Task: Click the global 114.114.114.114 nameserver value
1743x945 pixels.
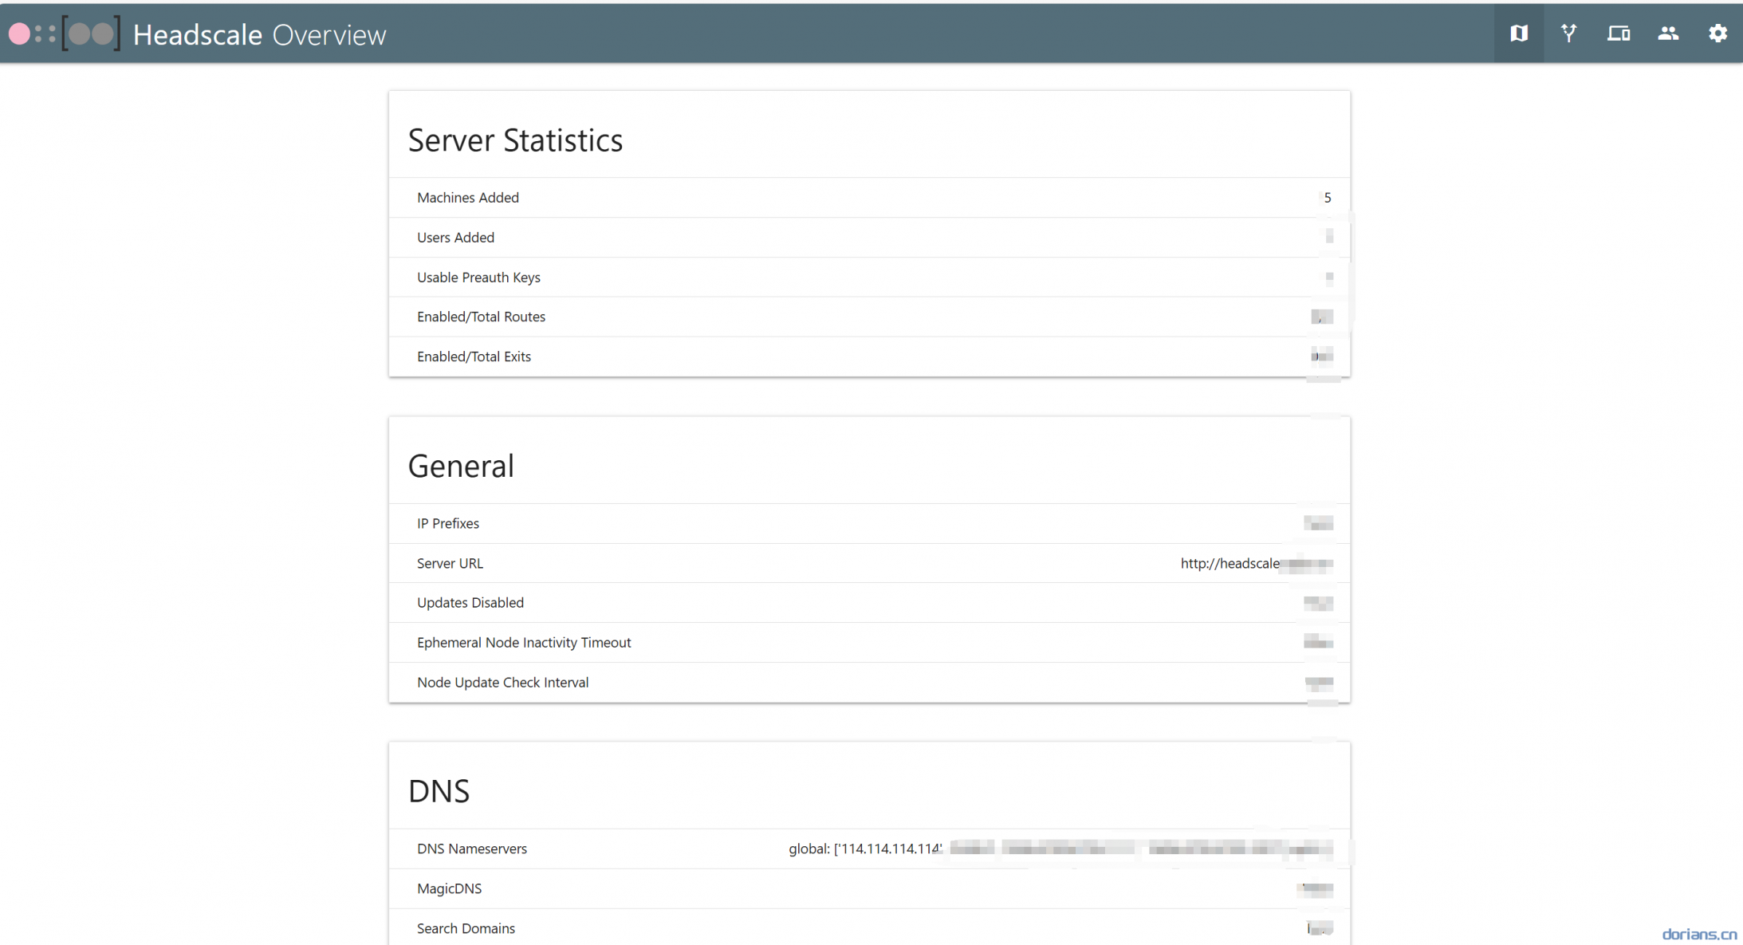Action: (x=1060, y=849)
